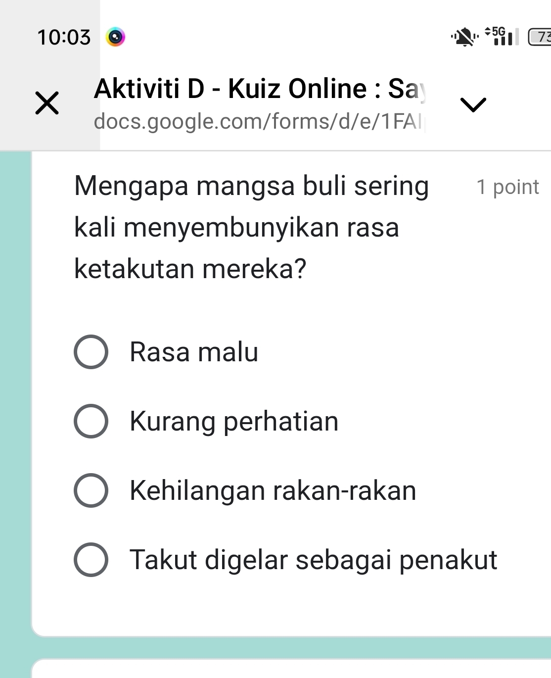The height and width of the screenshot is (678, 551).
Task: Select the "Takut digelar sebagai penakut" radio
Action: pyautogui.click(x=91, y=560)
